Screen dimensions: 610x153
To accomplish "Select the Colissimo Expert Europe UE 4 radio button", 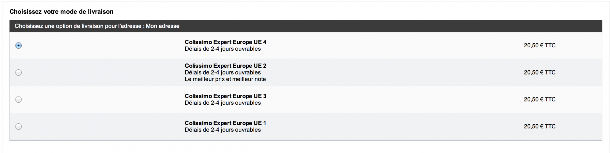I will pyautogui.click(x=19, y=46).
